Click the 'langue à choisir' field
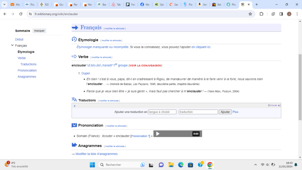Image resolution: width=302 pixels, height=170 pixels. 162,112
